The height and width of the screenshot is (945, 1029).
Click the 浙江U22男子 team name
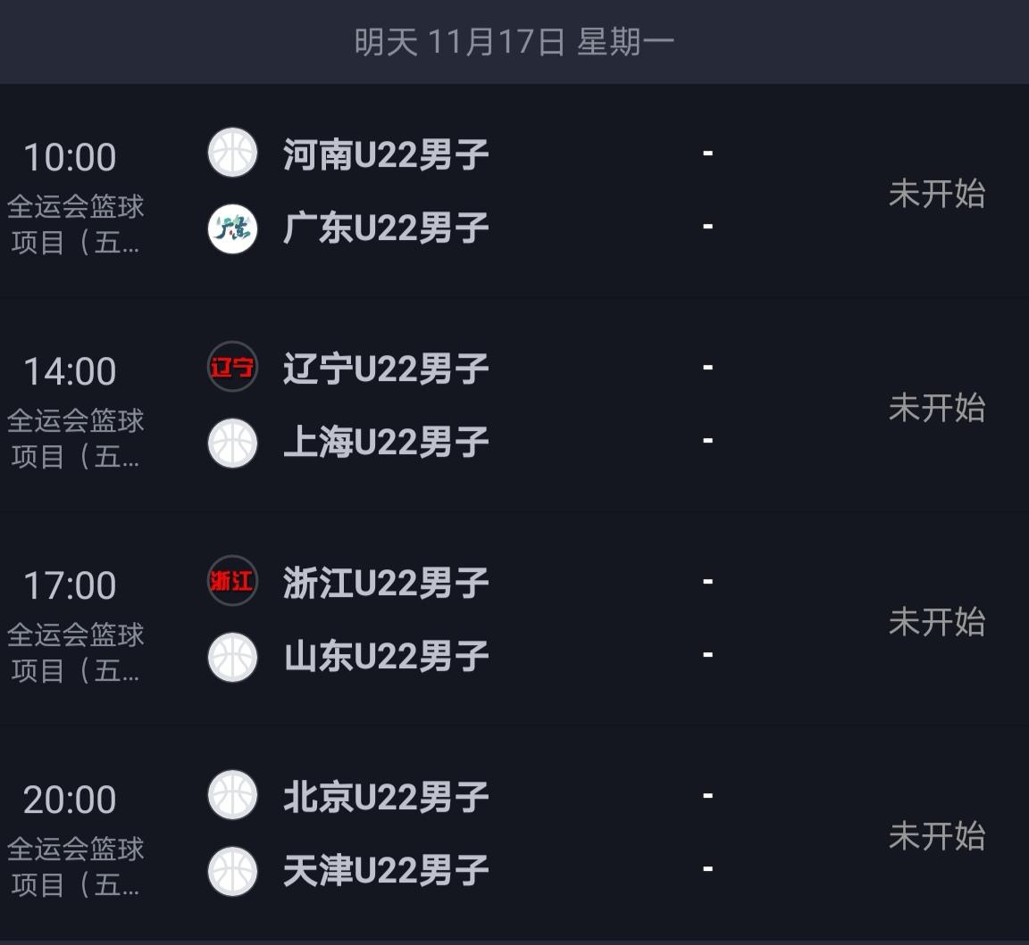(x=384, y=581)
